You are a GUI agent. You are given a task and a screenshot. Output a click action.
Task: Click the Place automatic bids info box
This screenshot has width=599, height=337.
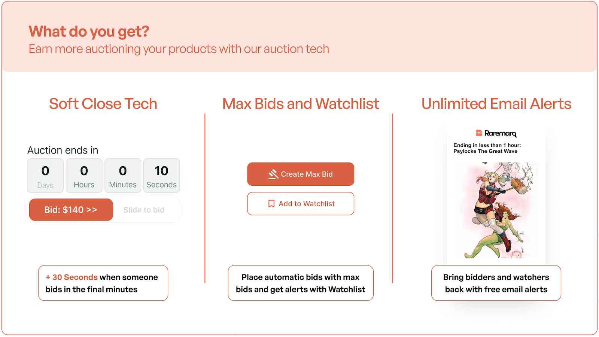pos(301,283)
